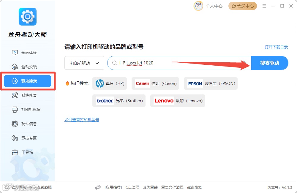Click the megaphone announcement icon

coord(98,187)
